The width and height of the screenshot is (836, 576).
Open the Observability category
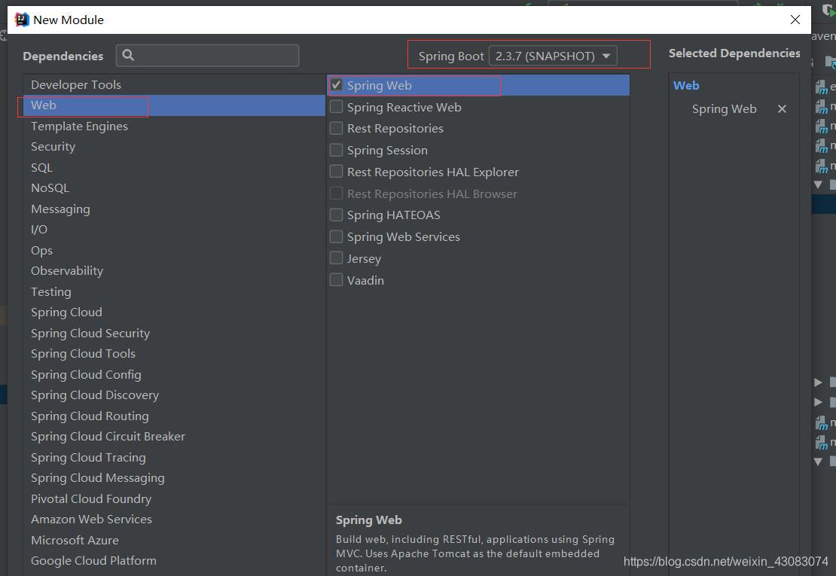pos(174,271)
